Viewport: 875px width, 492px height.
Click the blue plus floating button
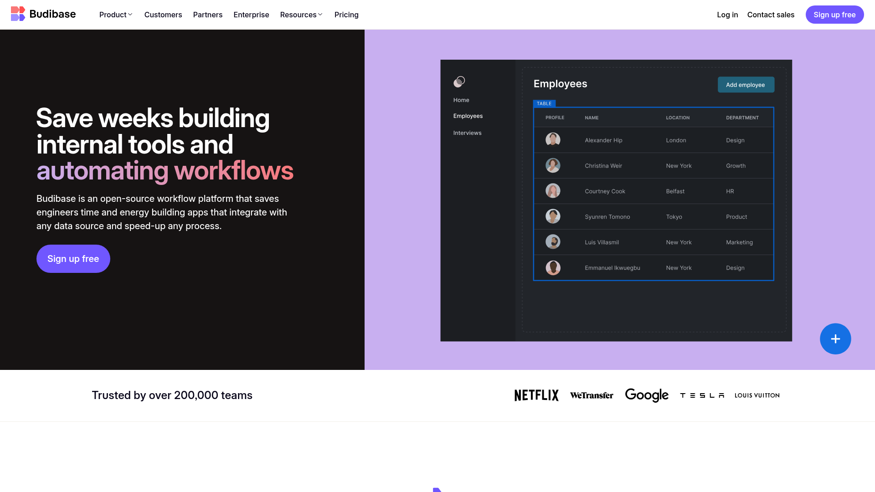[x=835, y=339]
